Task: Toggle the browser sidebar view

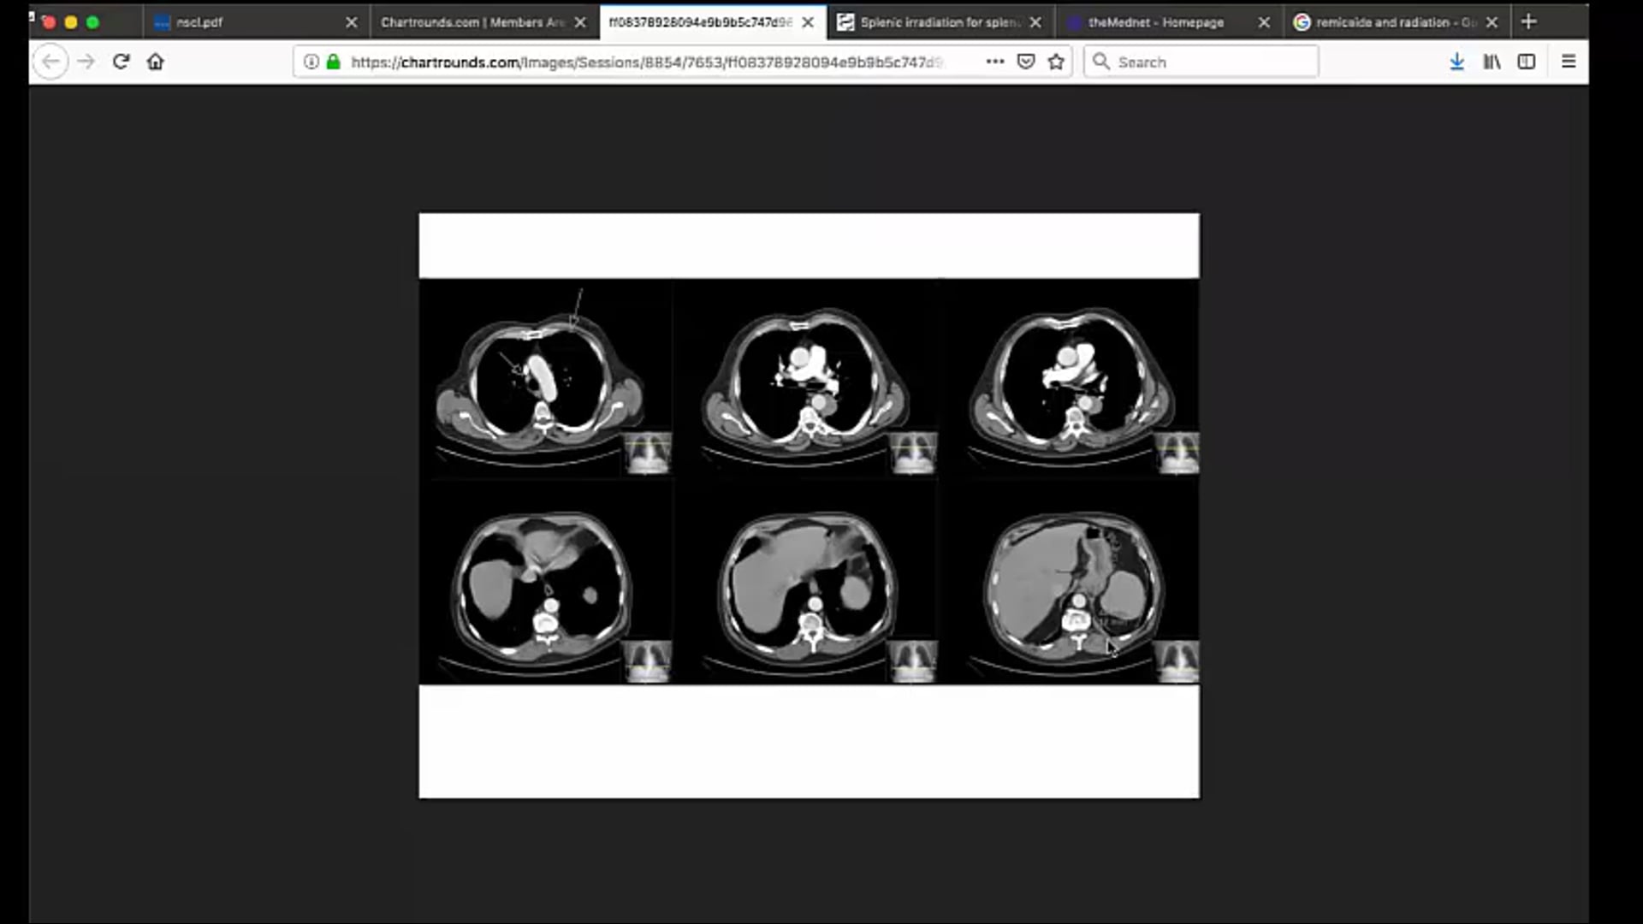Action: coord(1527,62)
